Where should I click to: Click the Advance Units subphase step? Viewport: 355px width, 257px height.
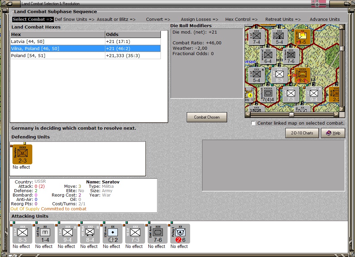325,19
